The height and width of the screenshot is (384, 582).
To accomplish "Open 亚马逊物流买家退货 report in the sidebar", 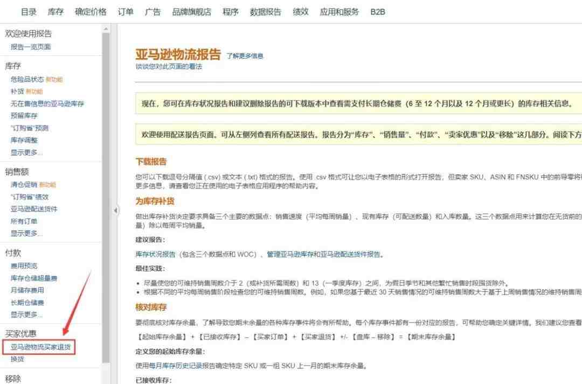I will pyautogui.click(x=40, y=347).
